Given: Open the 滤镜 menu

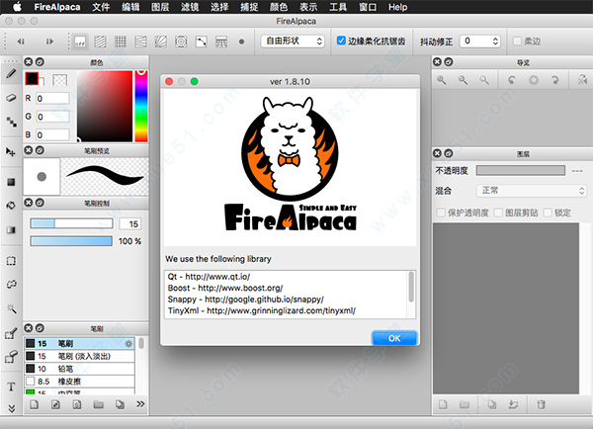Looking at the screenshot, I should pyautogui.click(x=190, y=7).
